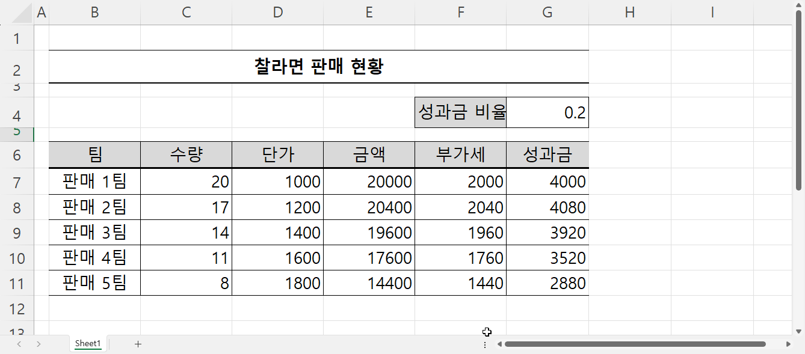
Task: Select the VAT cell showing 2040
Action: pos(461,207)
